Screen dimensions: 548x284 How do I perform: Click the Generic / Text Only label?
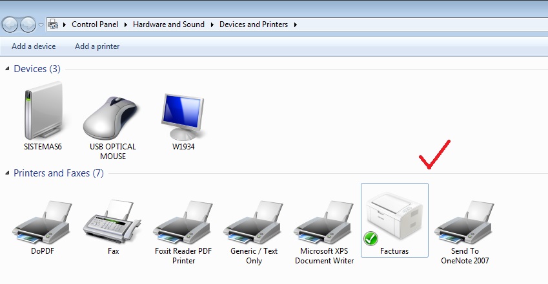(x=254, y=256)
